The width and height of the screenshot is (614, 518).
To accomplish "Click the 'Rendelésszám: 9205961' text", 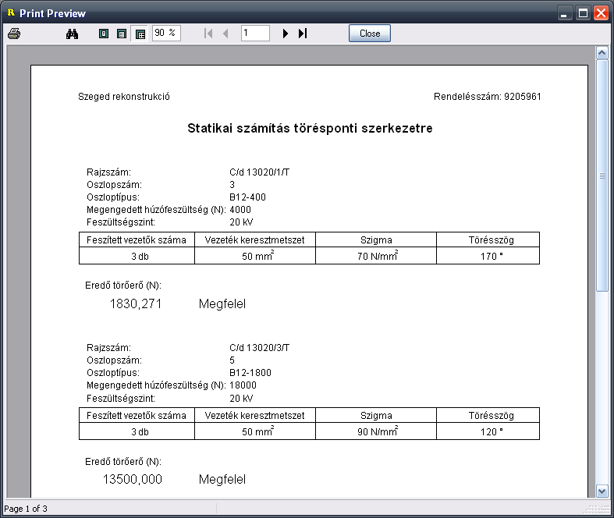I will click(487, 97).
